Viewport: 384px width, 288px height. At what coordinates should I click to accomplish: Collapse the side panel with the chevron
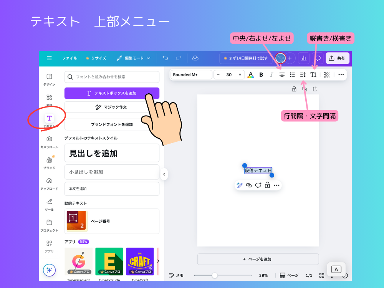(x=164, y=174)
